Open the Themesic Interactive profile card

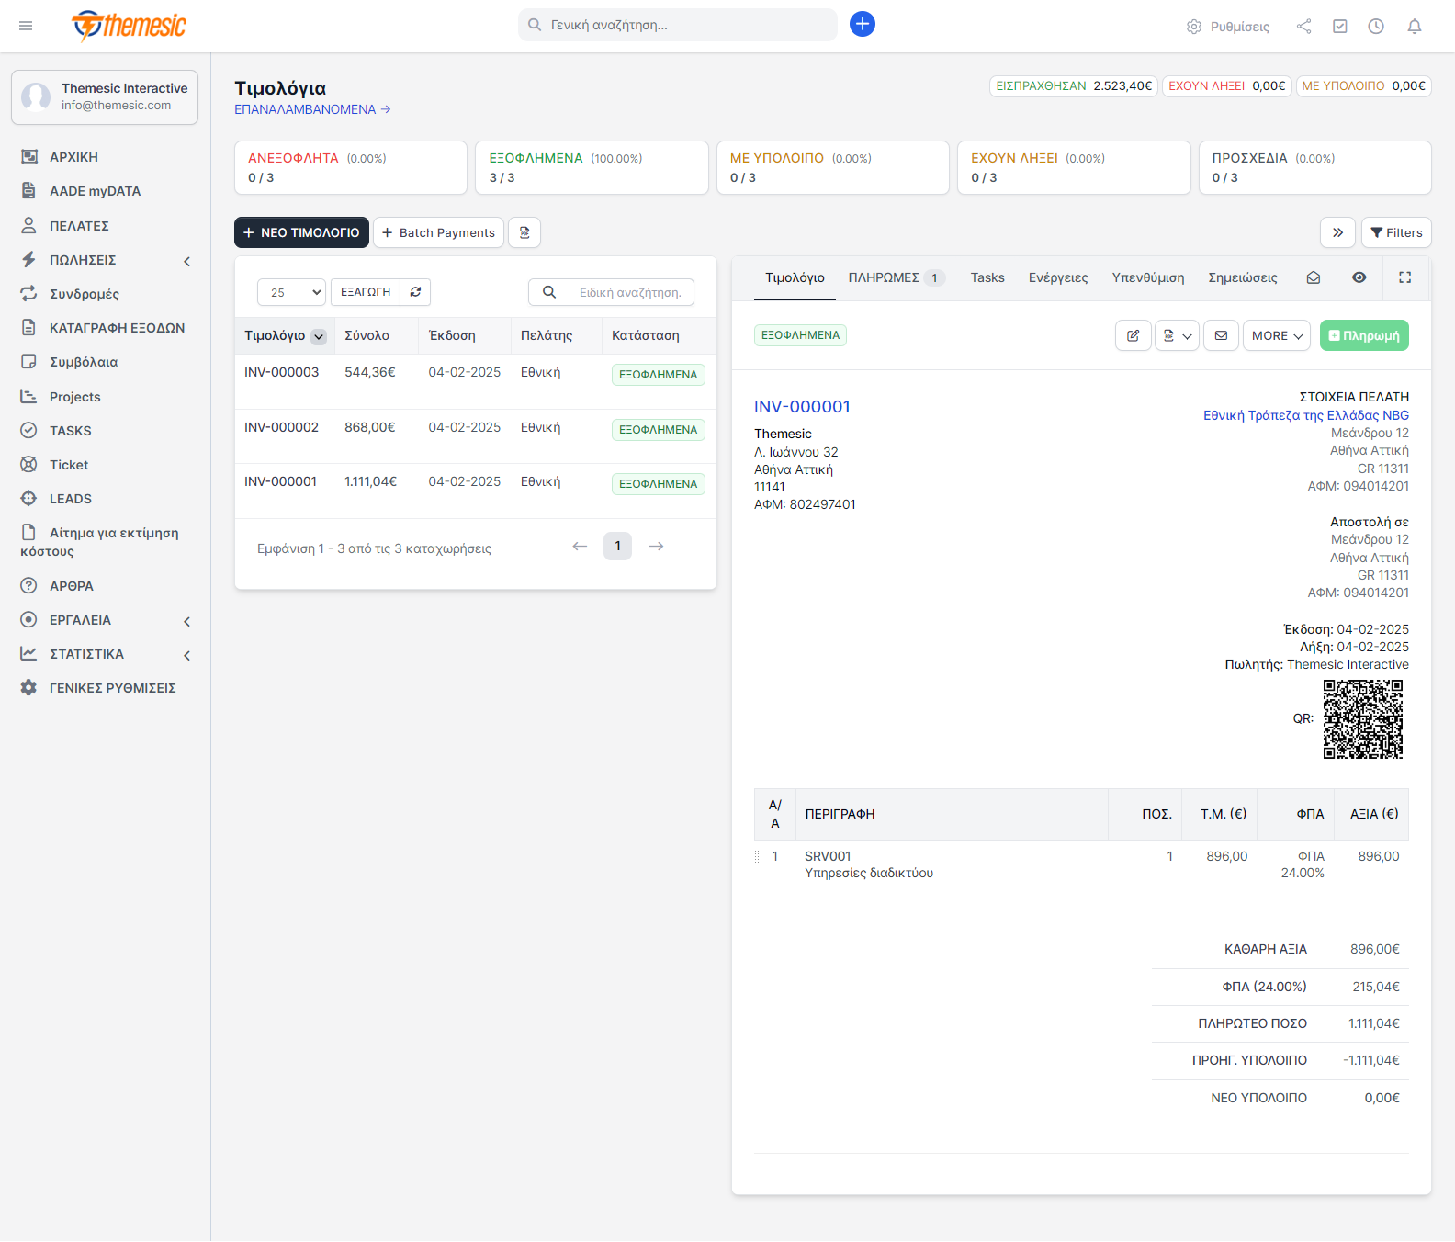point(105,96)
